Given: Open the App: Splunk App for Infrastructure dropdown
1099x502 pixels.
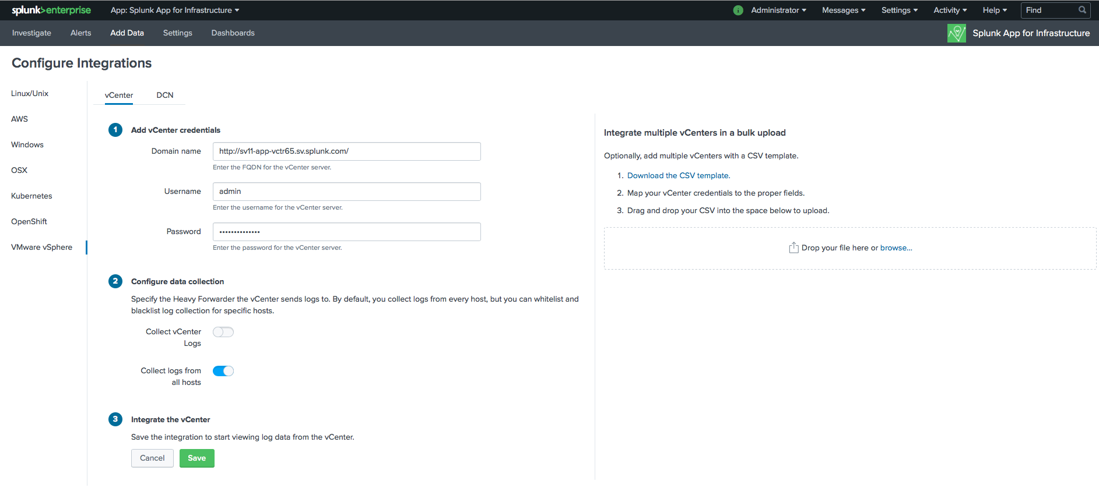Looking at the screenshot, I should [175, 10].
